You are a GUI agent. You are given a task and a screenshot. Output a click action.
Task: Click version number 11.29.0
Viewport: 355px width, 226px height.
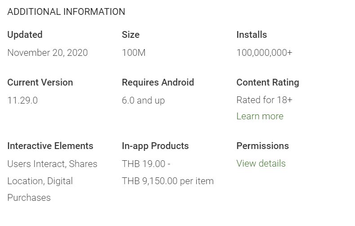22,100
